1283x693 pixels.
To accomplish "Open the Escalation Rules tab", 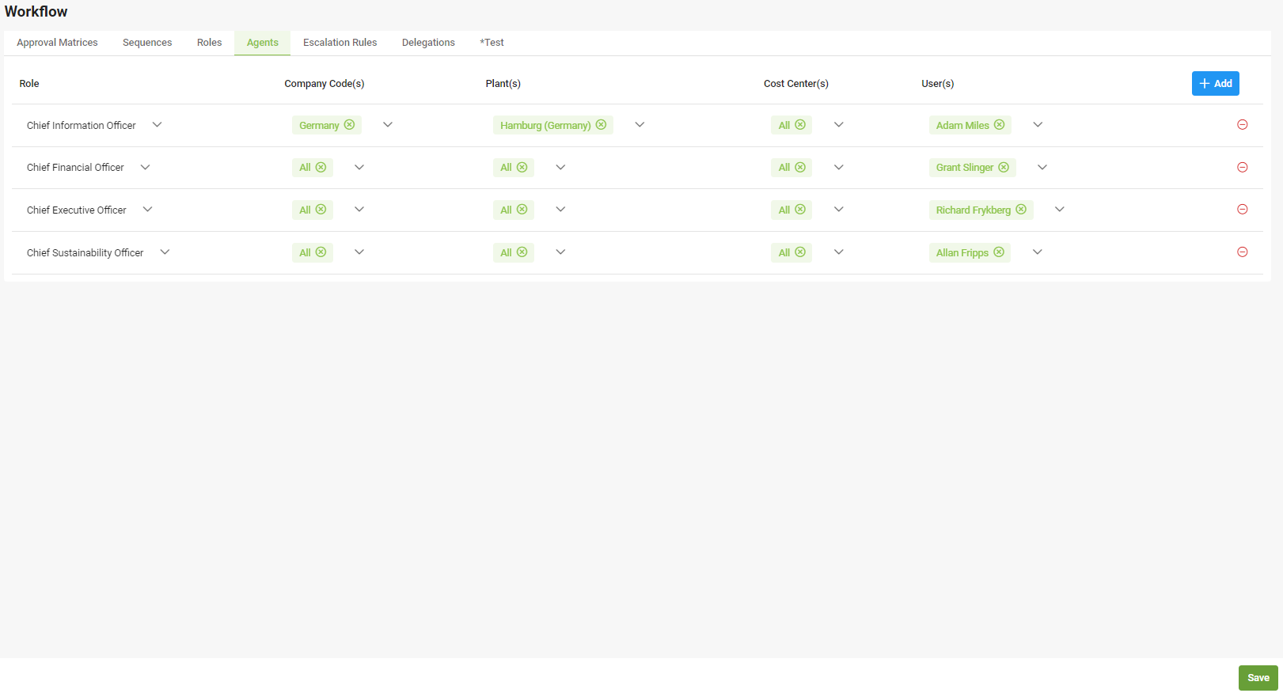I will point(340,43).
